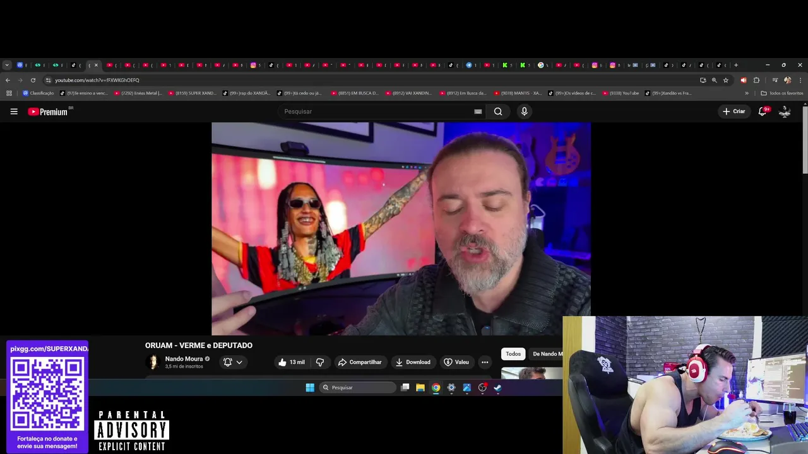
Task: Open Windows Start button
Action: point(310,388)
